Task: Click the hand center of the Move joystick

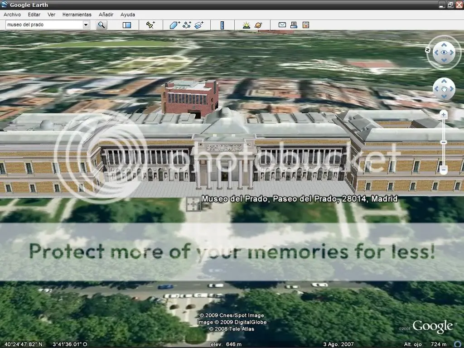Action: pos(444,89)
